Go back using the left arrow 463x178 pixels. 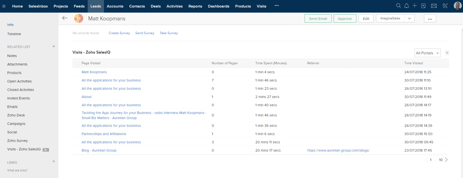click(65, 18)
